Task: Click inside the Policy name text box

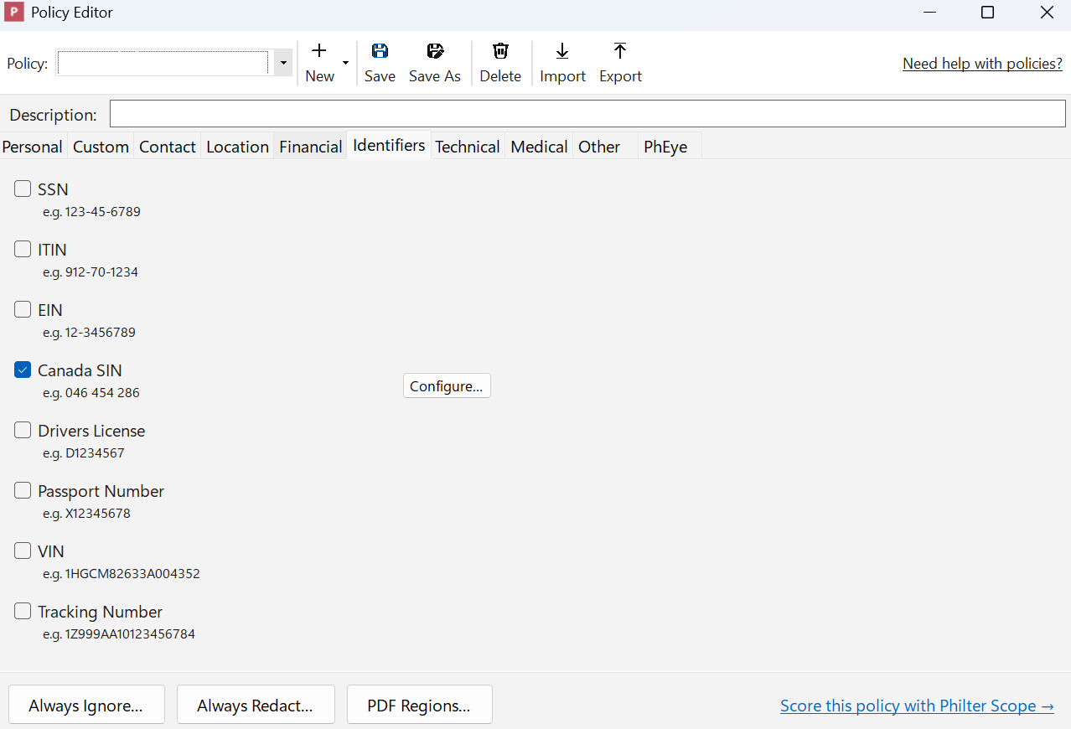Action: (163, 64)
